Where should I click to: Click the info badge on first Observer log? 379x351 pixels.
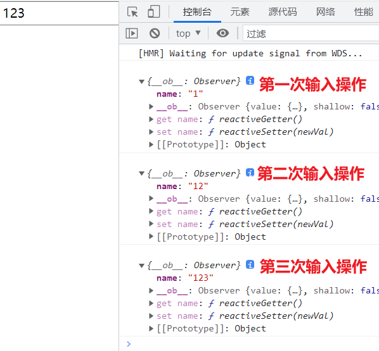point(250,80)
